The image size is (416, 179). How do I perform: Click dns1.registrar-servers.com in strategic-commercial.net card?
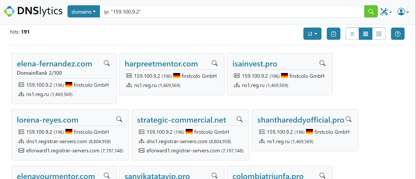177,141
